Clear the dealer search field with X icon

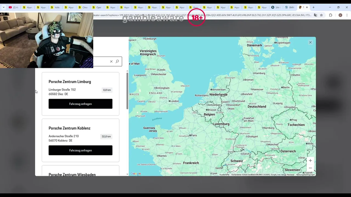pos(111,62)
